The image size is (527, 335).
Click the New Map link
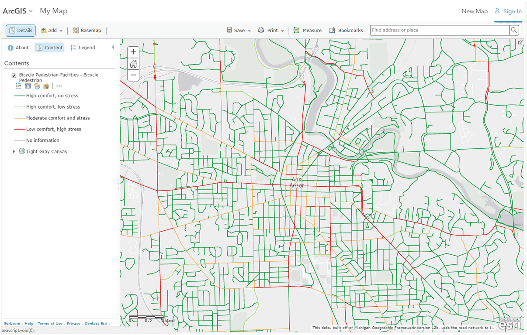coord(475,11)
